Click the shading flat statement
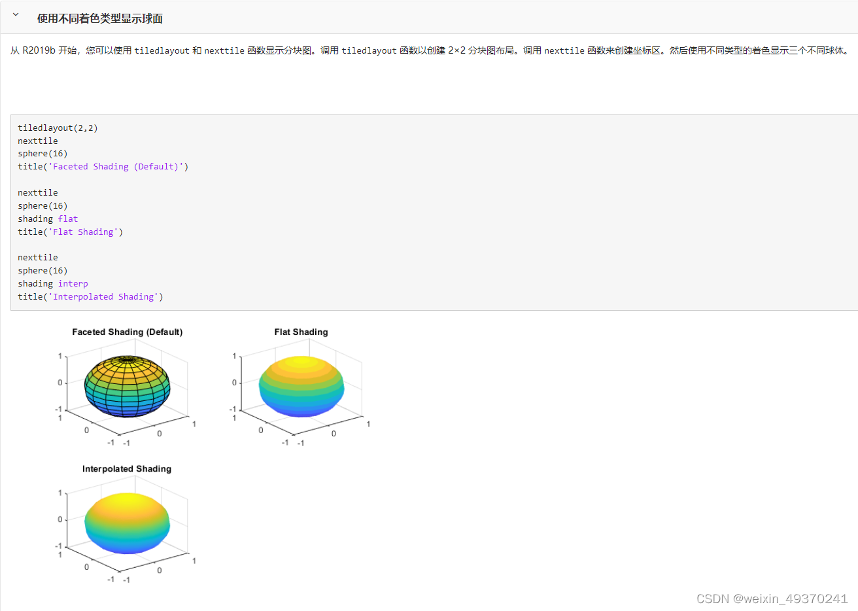The height and width of the screenshot is (611, 858). tap(48, 218)
